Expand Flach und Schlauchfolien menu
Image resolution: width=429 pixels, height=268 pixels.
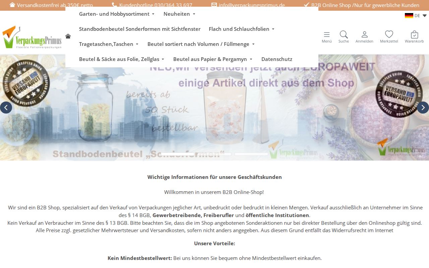click(x=242, y=29)
